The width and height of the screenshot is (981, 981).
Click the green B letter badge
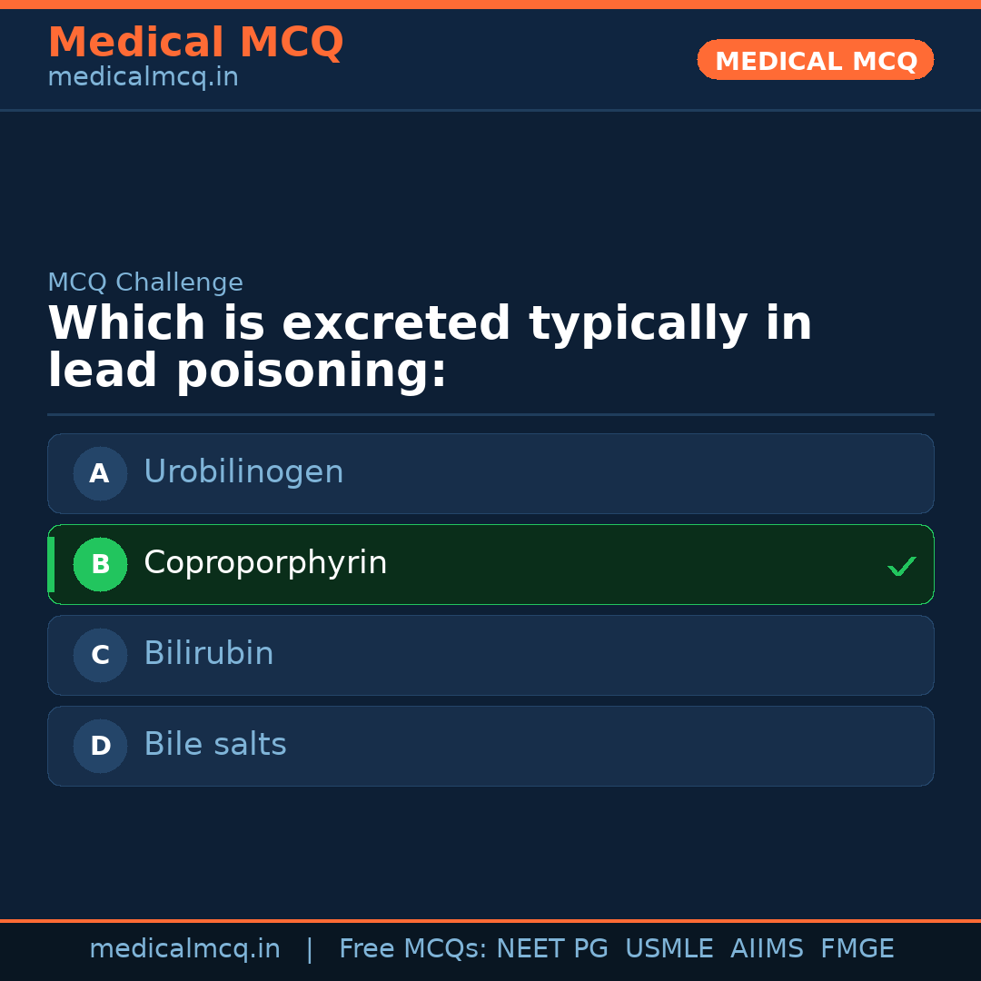point(100,564)
